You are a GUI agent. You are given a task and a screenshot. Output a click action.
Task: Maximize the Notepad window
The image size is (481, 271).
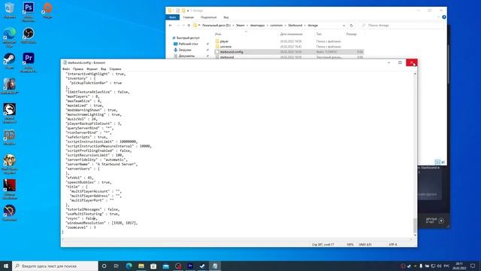tap(400, 62)
